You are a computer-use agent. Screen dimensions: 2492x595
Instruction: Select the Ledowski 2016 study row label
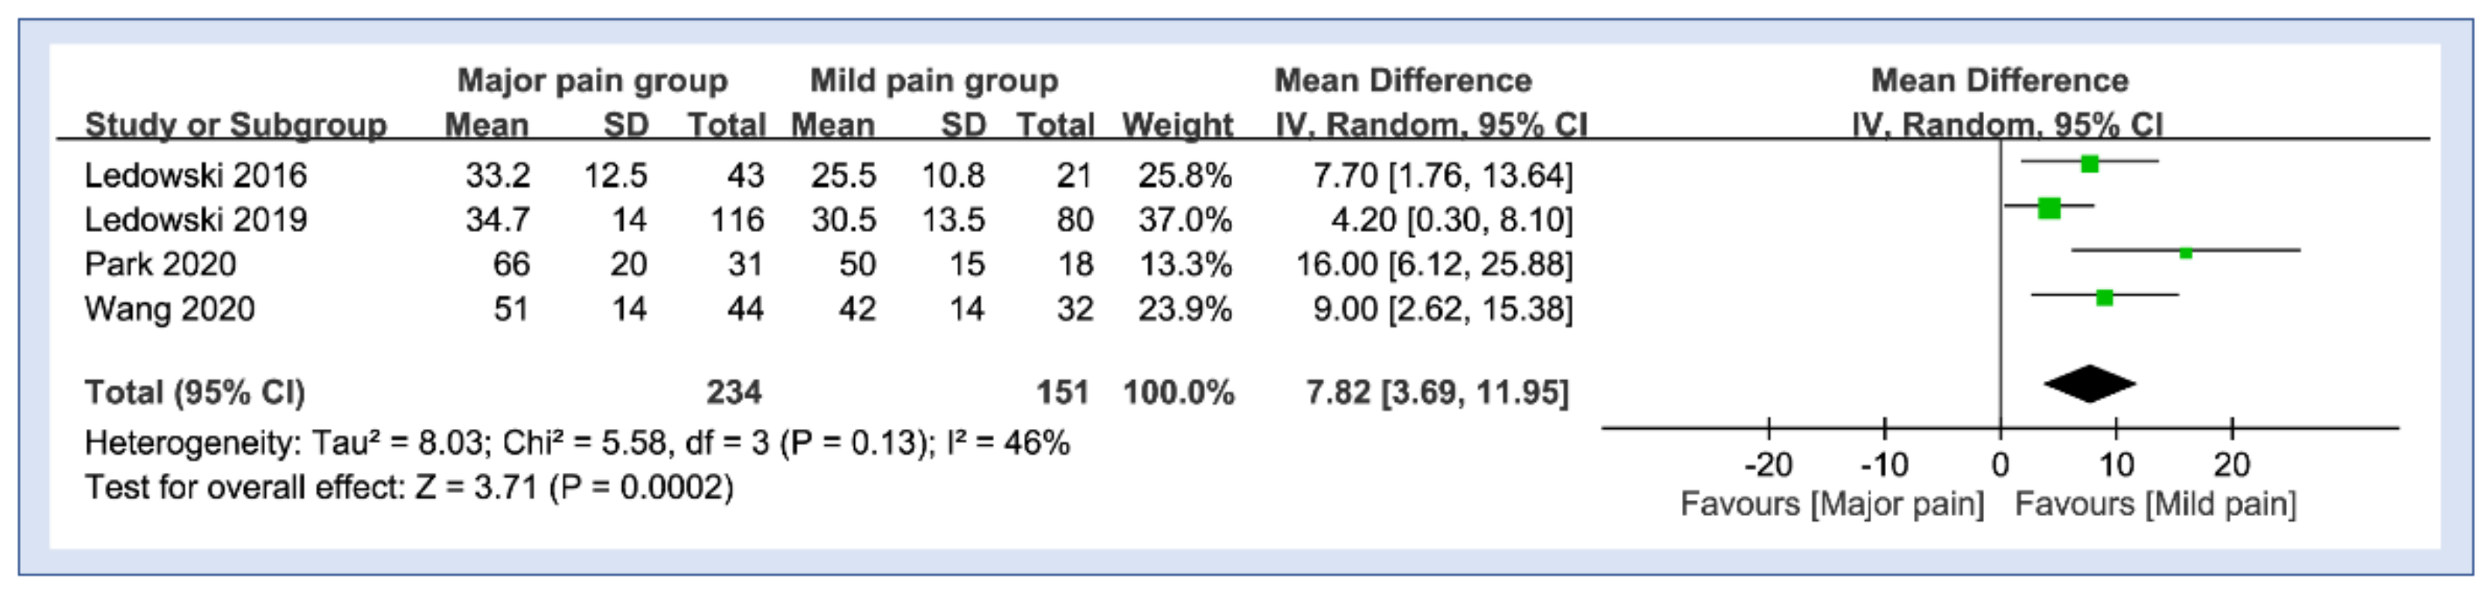196,175
